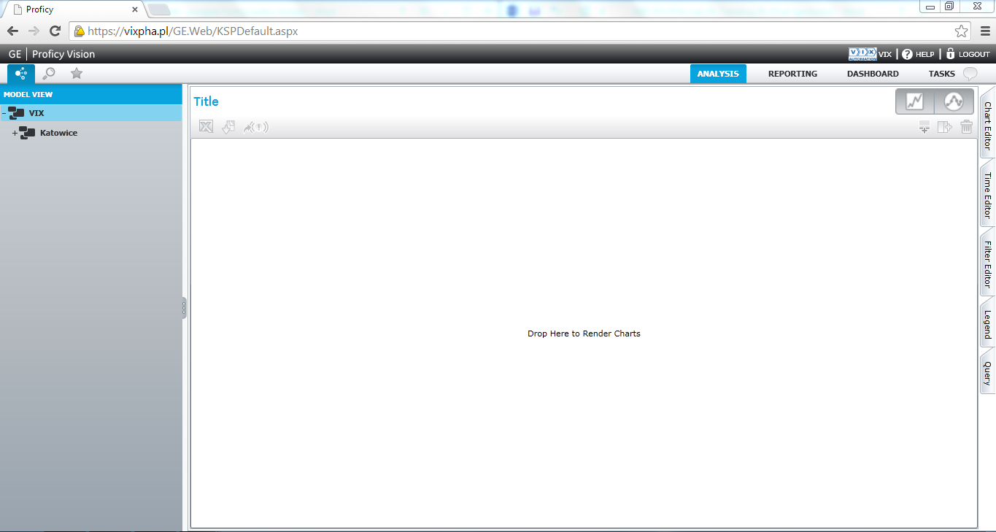Image resolution: width=996 pixels, height=532 pixels.
Task: Open the Help question mark icon
Action: (x=907, y=54)
